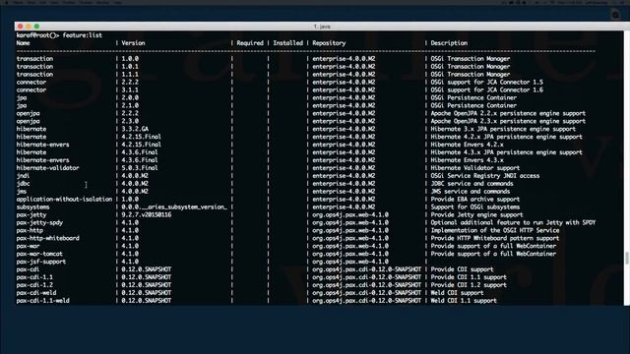Select the 'pax-cdi-1.1' feature name

(34, 277)
